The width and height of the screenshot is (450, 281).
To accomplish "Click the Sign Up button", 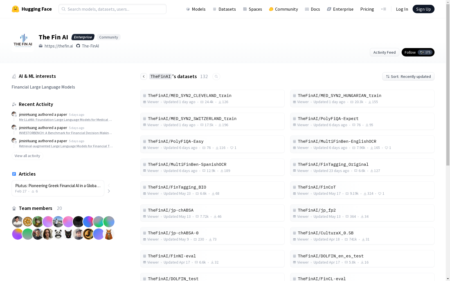I will 423,9.
